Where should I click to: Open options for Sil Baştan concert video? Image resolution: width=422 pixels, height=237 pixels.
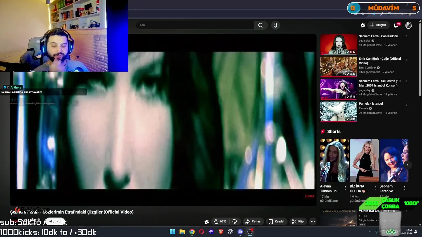point(407,82)
